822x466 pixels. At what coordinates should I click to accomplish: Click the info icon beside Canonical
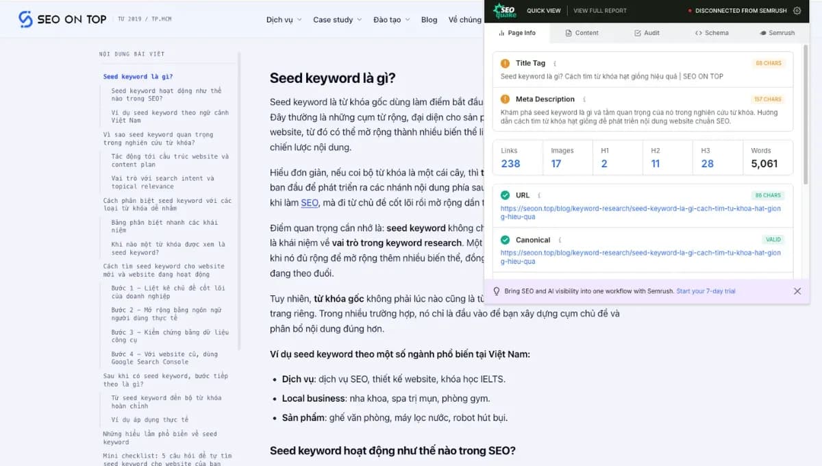[560, 240]
